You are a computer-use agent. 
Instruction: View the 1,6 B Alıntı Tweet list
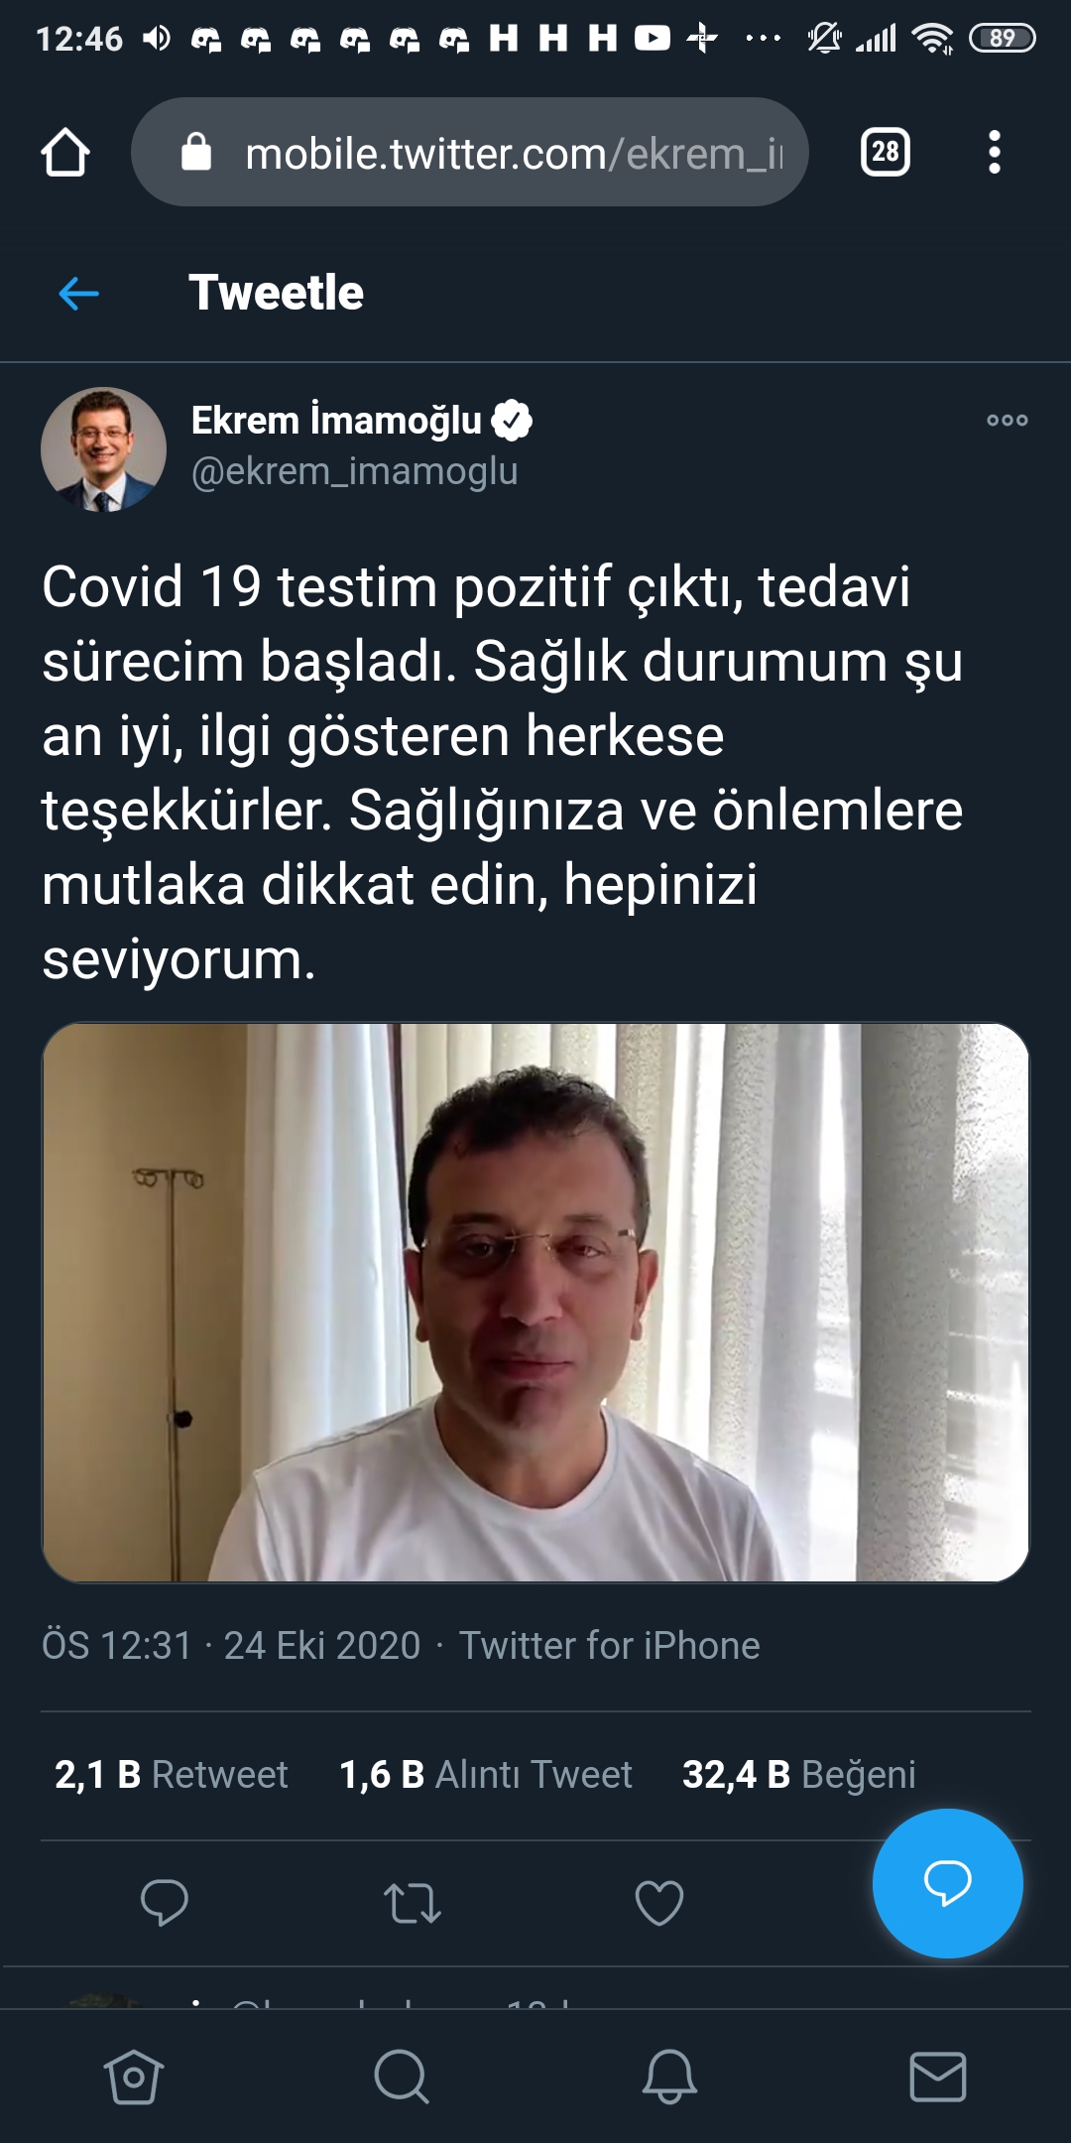485,1774
